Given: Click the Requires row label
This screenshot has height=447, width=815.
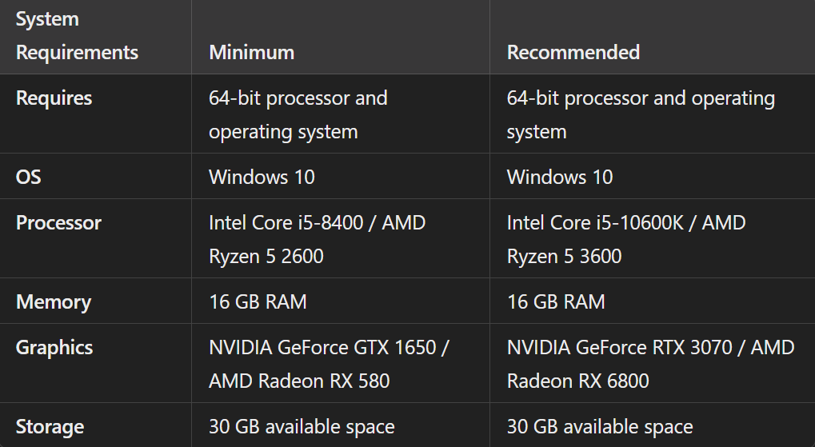Looking at the screenshot, I should pos(54,98).
